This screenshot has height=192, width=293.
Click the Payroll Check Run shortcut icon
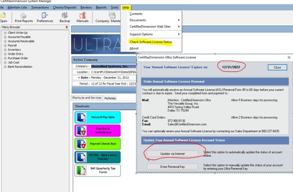coord(81,144)
